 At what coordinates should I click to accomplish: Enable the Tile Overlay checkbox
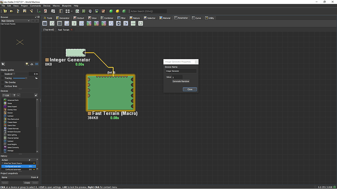point(3,82)
